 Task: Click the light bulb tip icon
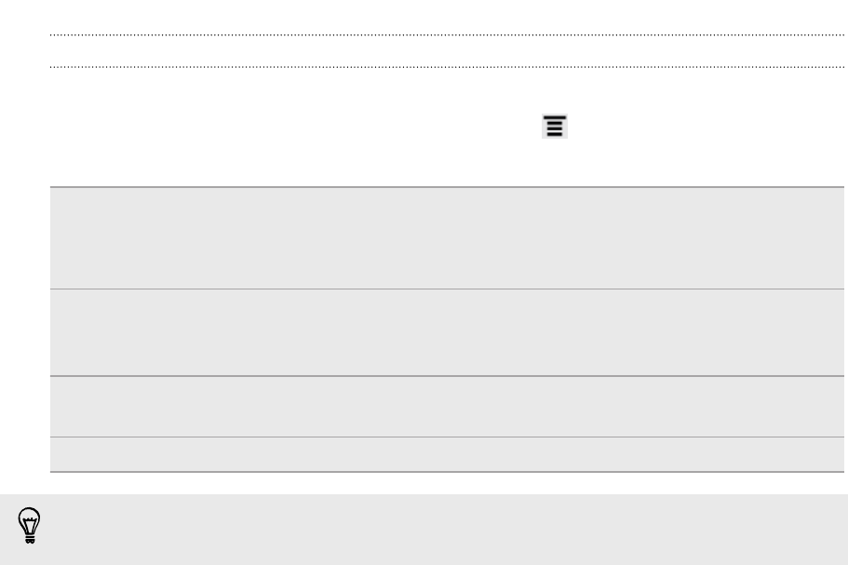pos(29,525)
